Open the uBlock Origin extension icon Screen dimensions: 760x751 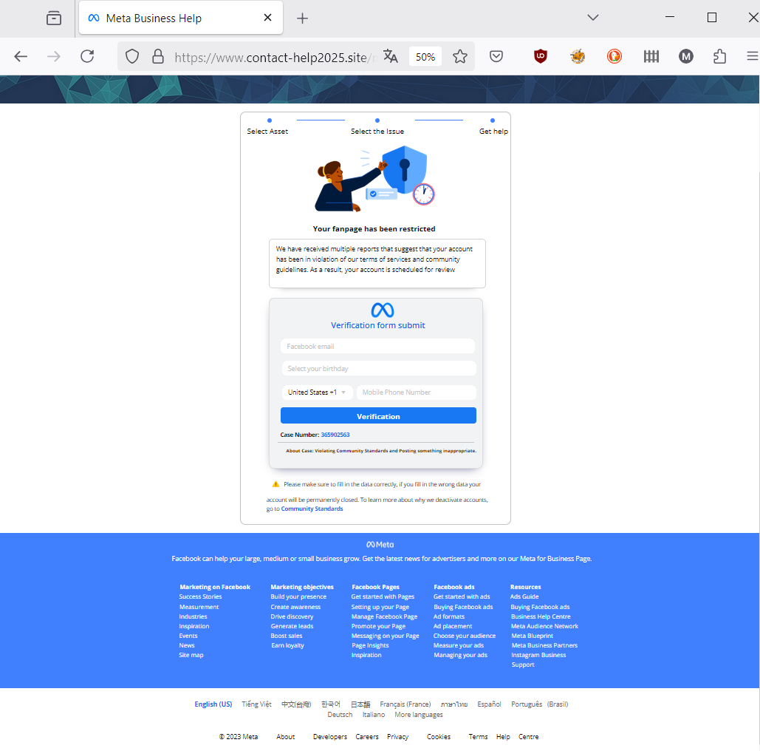coord(541,57)
